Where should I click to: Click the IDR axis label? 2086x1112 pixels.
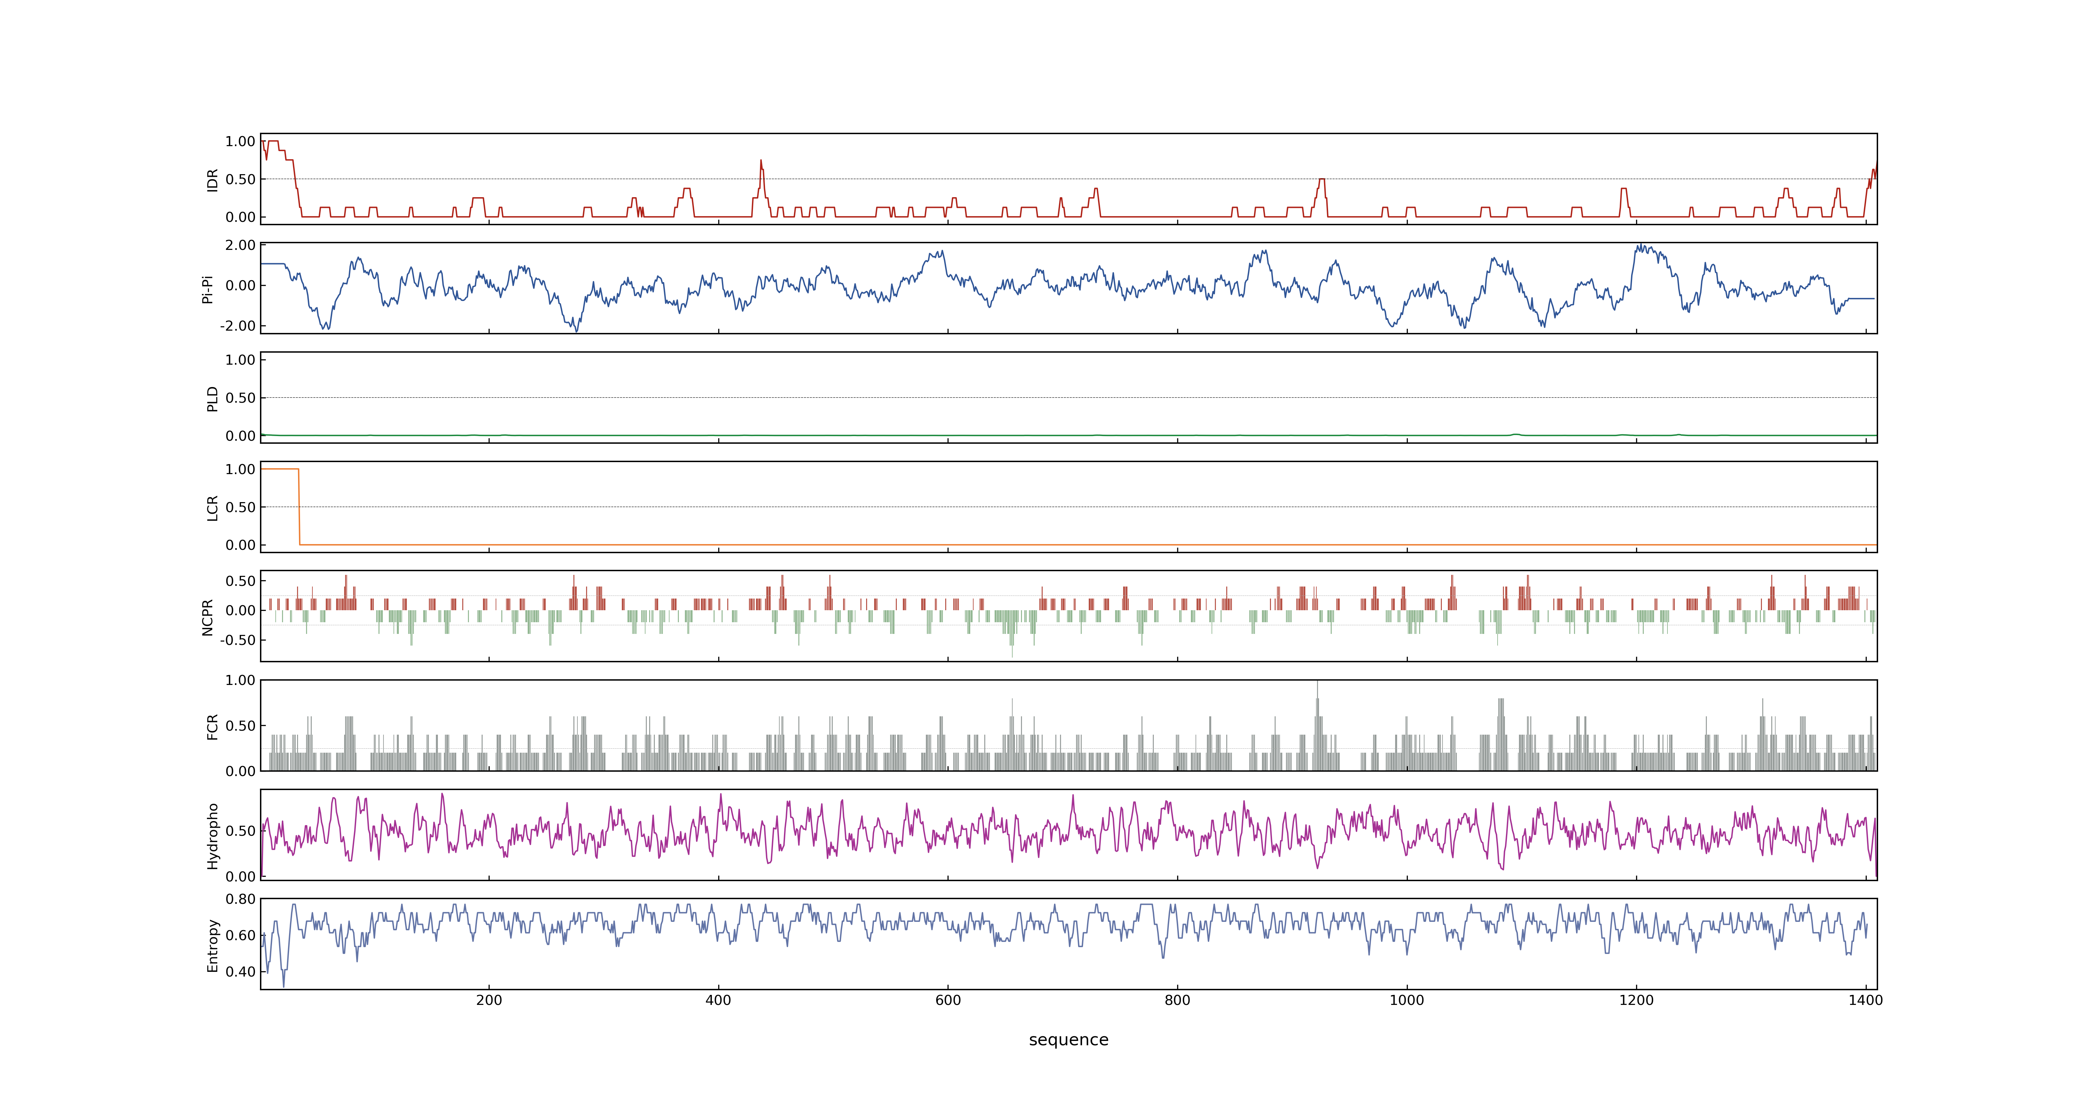212,180
